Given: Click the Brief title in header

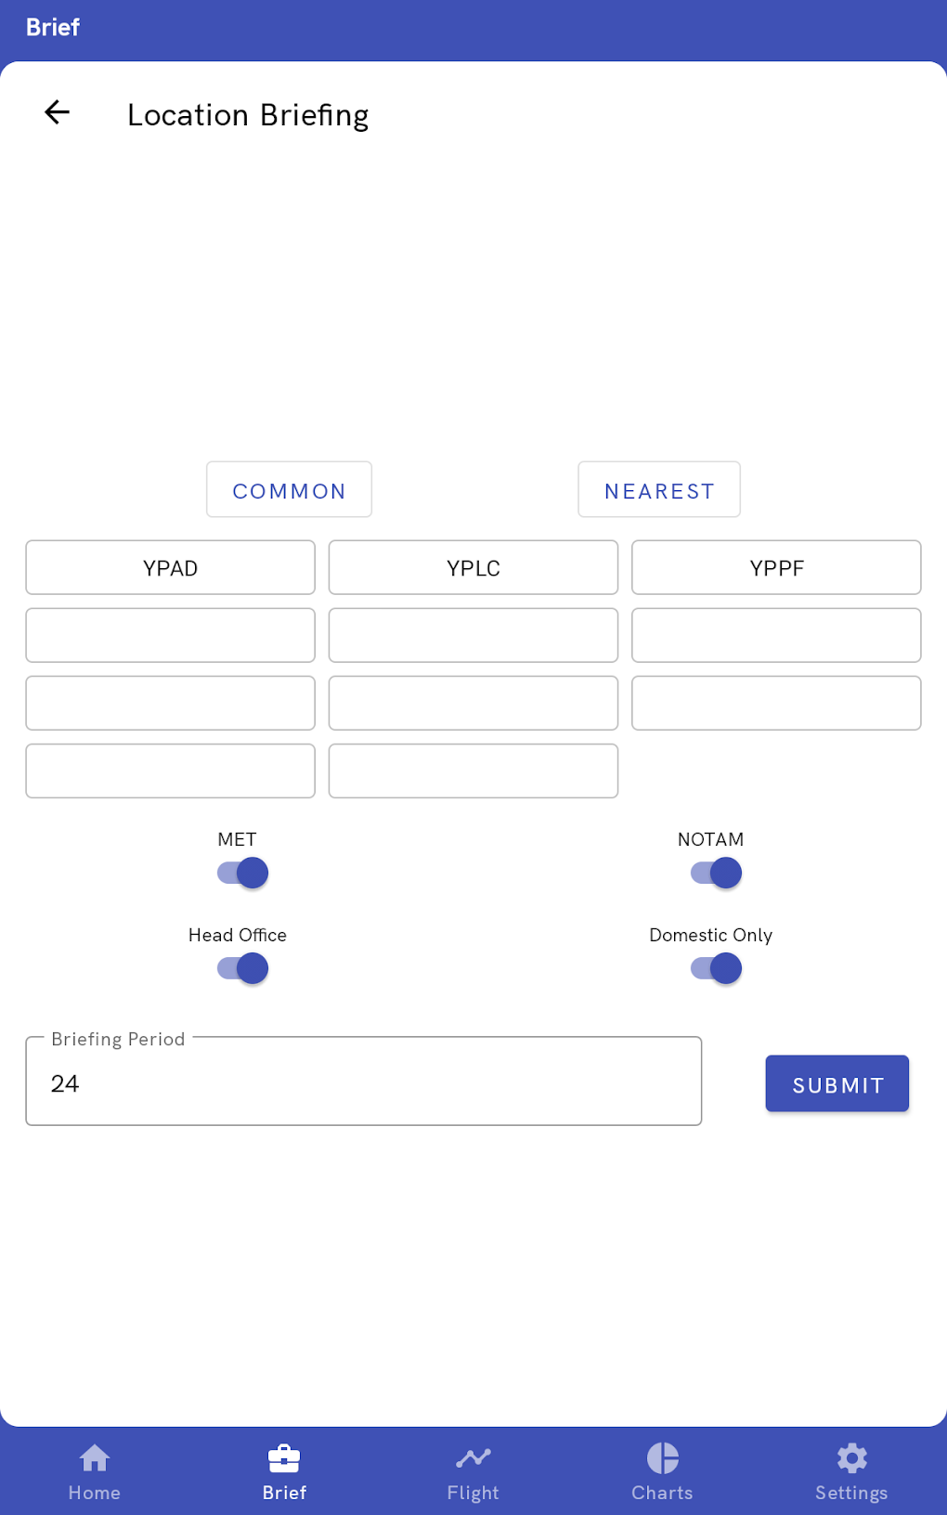Looking at the screenshot, I should click(53, 28).
